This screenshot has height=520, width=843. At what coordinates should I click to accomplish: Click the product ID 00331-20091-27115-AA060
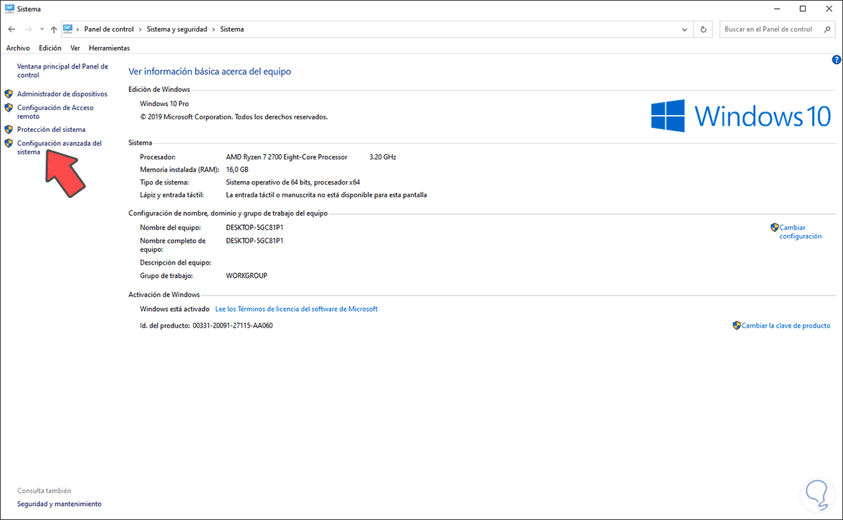click(x=233, y=326)
